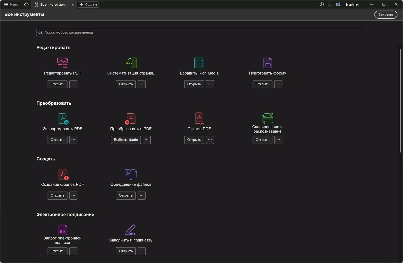Click the vertical scrollbar of the tools list
This screenshot has width=403, height=263.
(400, 101)
